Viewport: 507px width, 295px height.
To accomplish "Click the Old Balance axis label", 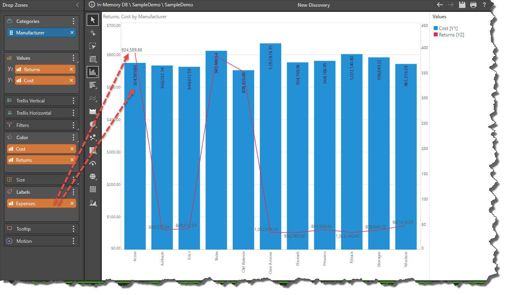I will pyautogui.click(x=243, y=261).
